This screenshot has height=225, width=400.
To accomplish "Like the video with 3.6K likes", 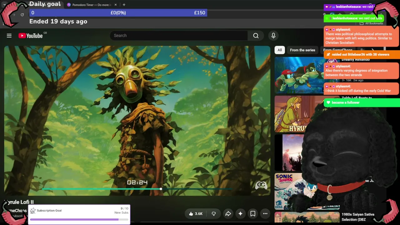I will pyautogui.click(x=196, y=214).
